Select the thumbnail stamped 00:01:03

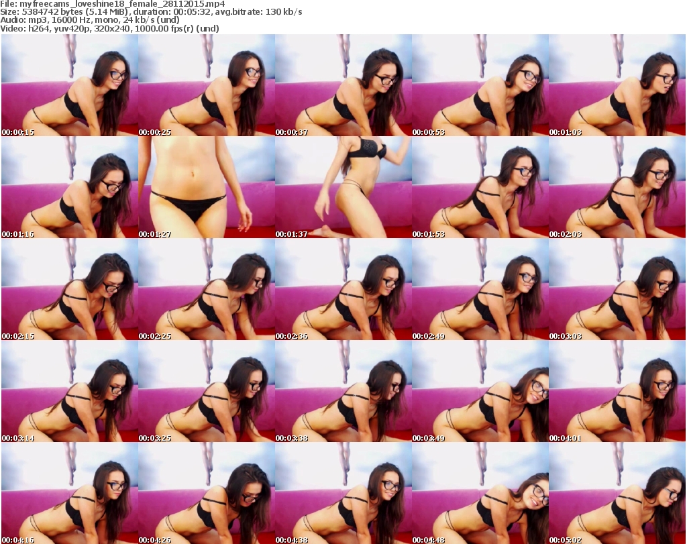(617, 85)
